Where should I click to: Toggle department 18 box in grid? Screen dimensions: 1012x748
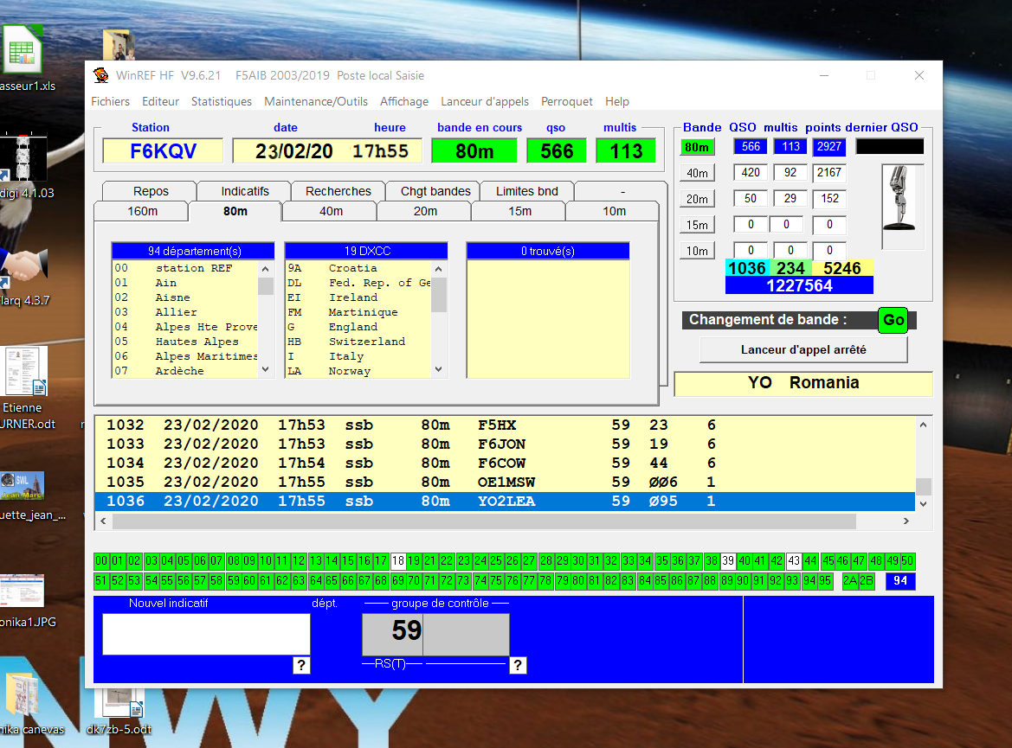click(398, 561)
